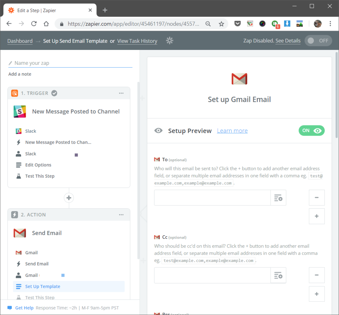This screenshot has width=339, height=315.
Task: Go back using the browser back arrow
Action: coord(9,23)
